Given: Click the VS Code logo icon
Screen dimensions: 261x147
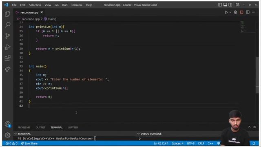Looking at the screenshot, I should [x=7, y=4].
